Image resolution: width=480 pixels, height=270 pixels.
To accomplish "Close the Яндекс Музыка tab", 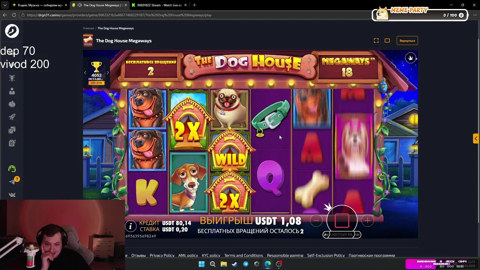I will click(66, 5).
